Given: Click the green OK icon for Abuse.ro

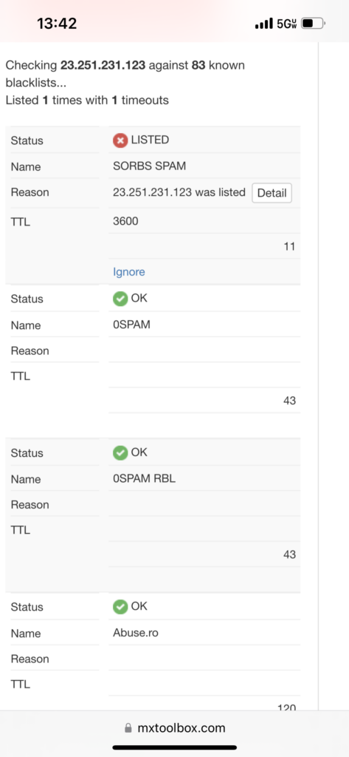Looking at the screenshot, I should (120, 607).
